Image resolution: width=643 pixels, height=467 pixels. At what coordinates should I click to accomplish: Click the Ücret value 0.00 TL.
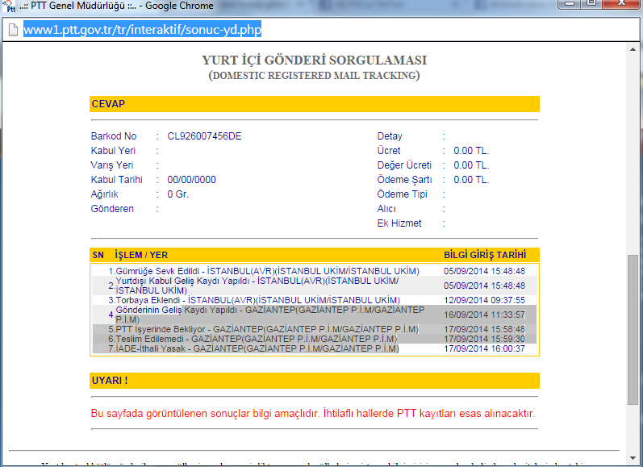(x=471, y=151)
